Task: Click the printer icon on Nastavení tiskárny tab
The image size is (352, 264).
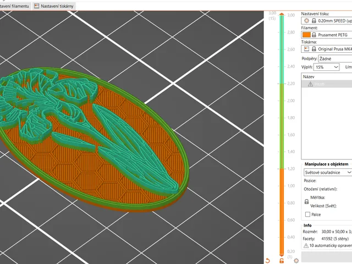Action: tap(37, 6)
